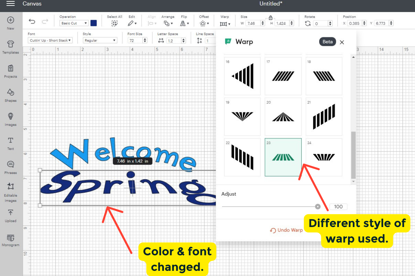This screenshot has width=415, height=276.
Task: Open Editable Images
Action: (x=10, y=192)
